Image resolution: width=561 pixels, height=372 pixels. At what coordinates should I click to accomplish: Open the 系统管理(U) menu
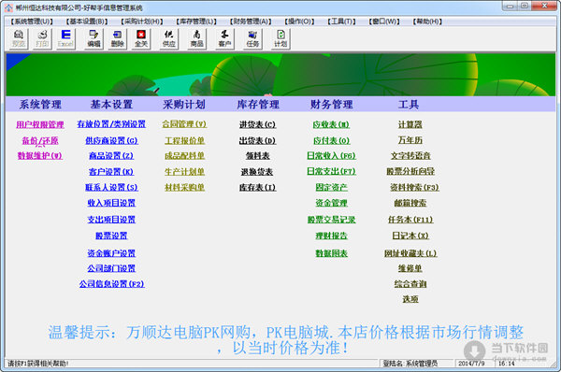click(32, 21)
